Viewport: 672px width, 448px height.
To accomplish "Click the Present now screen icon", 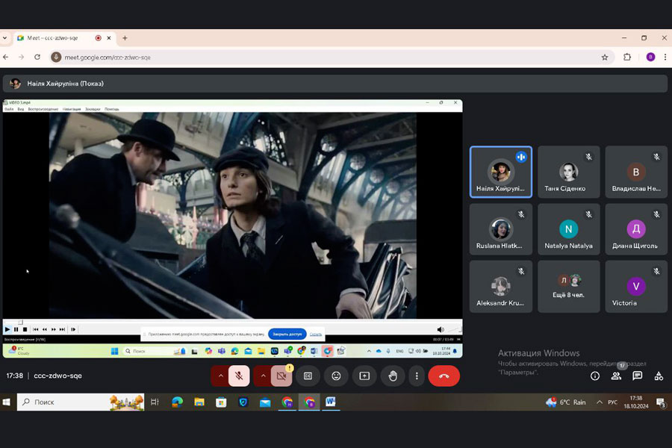I will 364,376.
